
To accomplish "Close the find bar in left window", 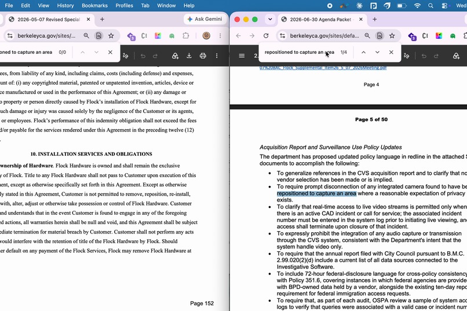I will [110, 52].
